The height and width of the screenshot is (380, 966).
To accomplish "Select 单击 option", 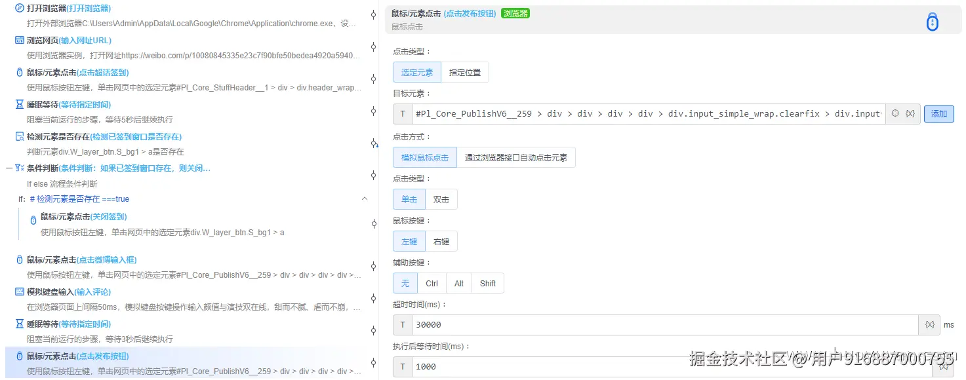I will [x=409, y=199].
